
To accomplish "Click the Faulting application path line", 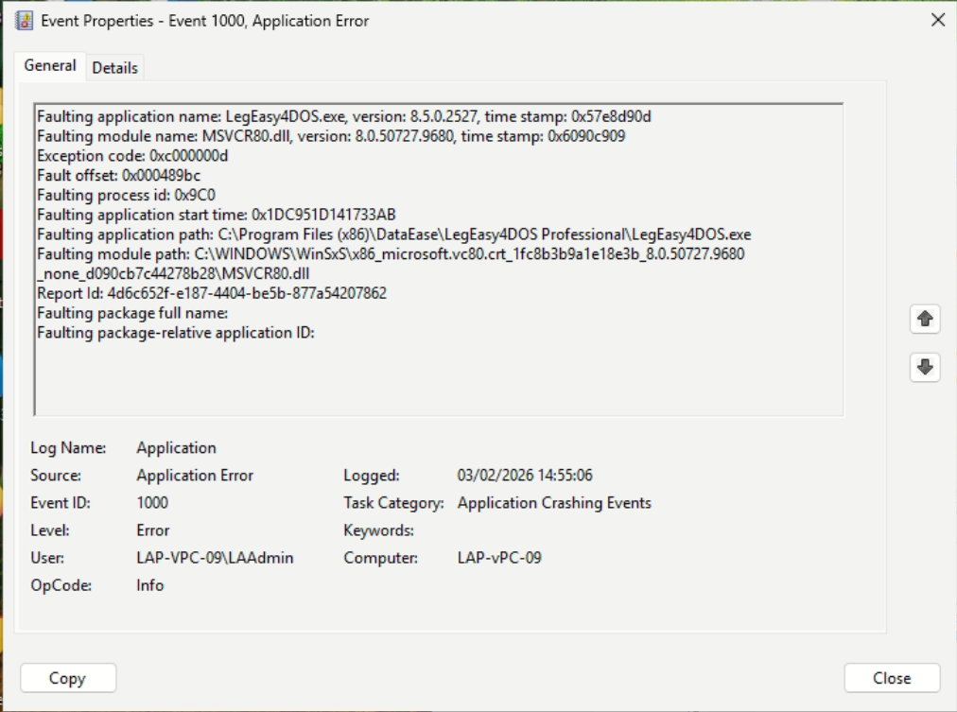I will (x=393, y=234).
